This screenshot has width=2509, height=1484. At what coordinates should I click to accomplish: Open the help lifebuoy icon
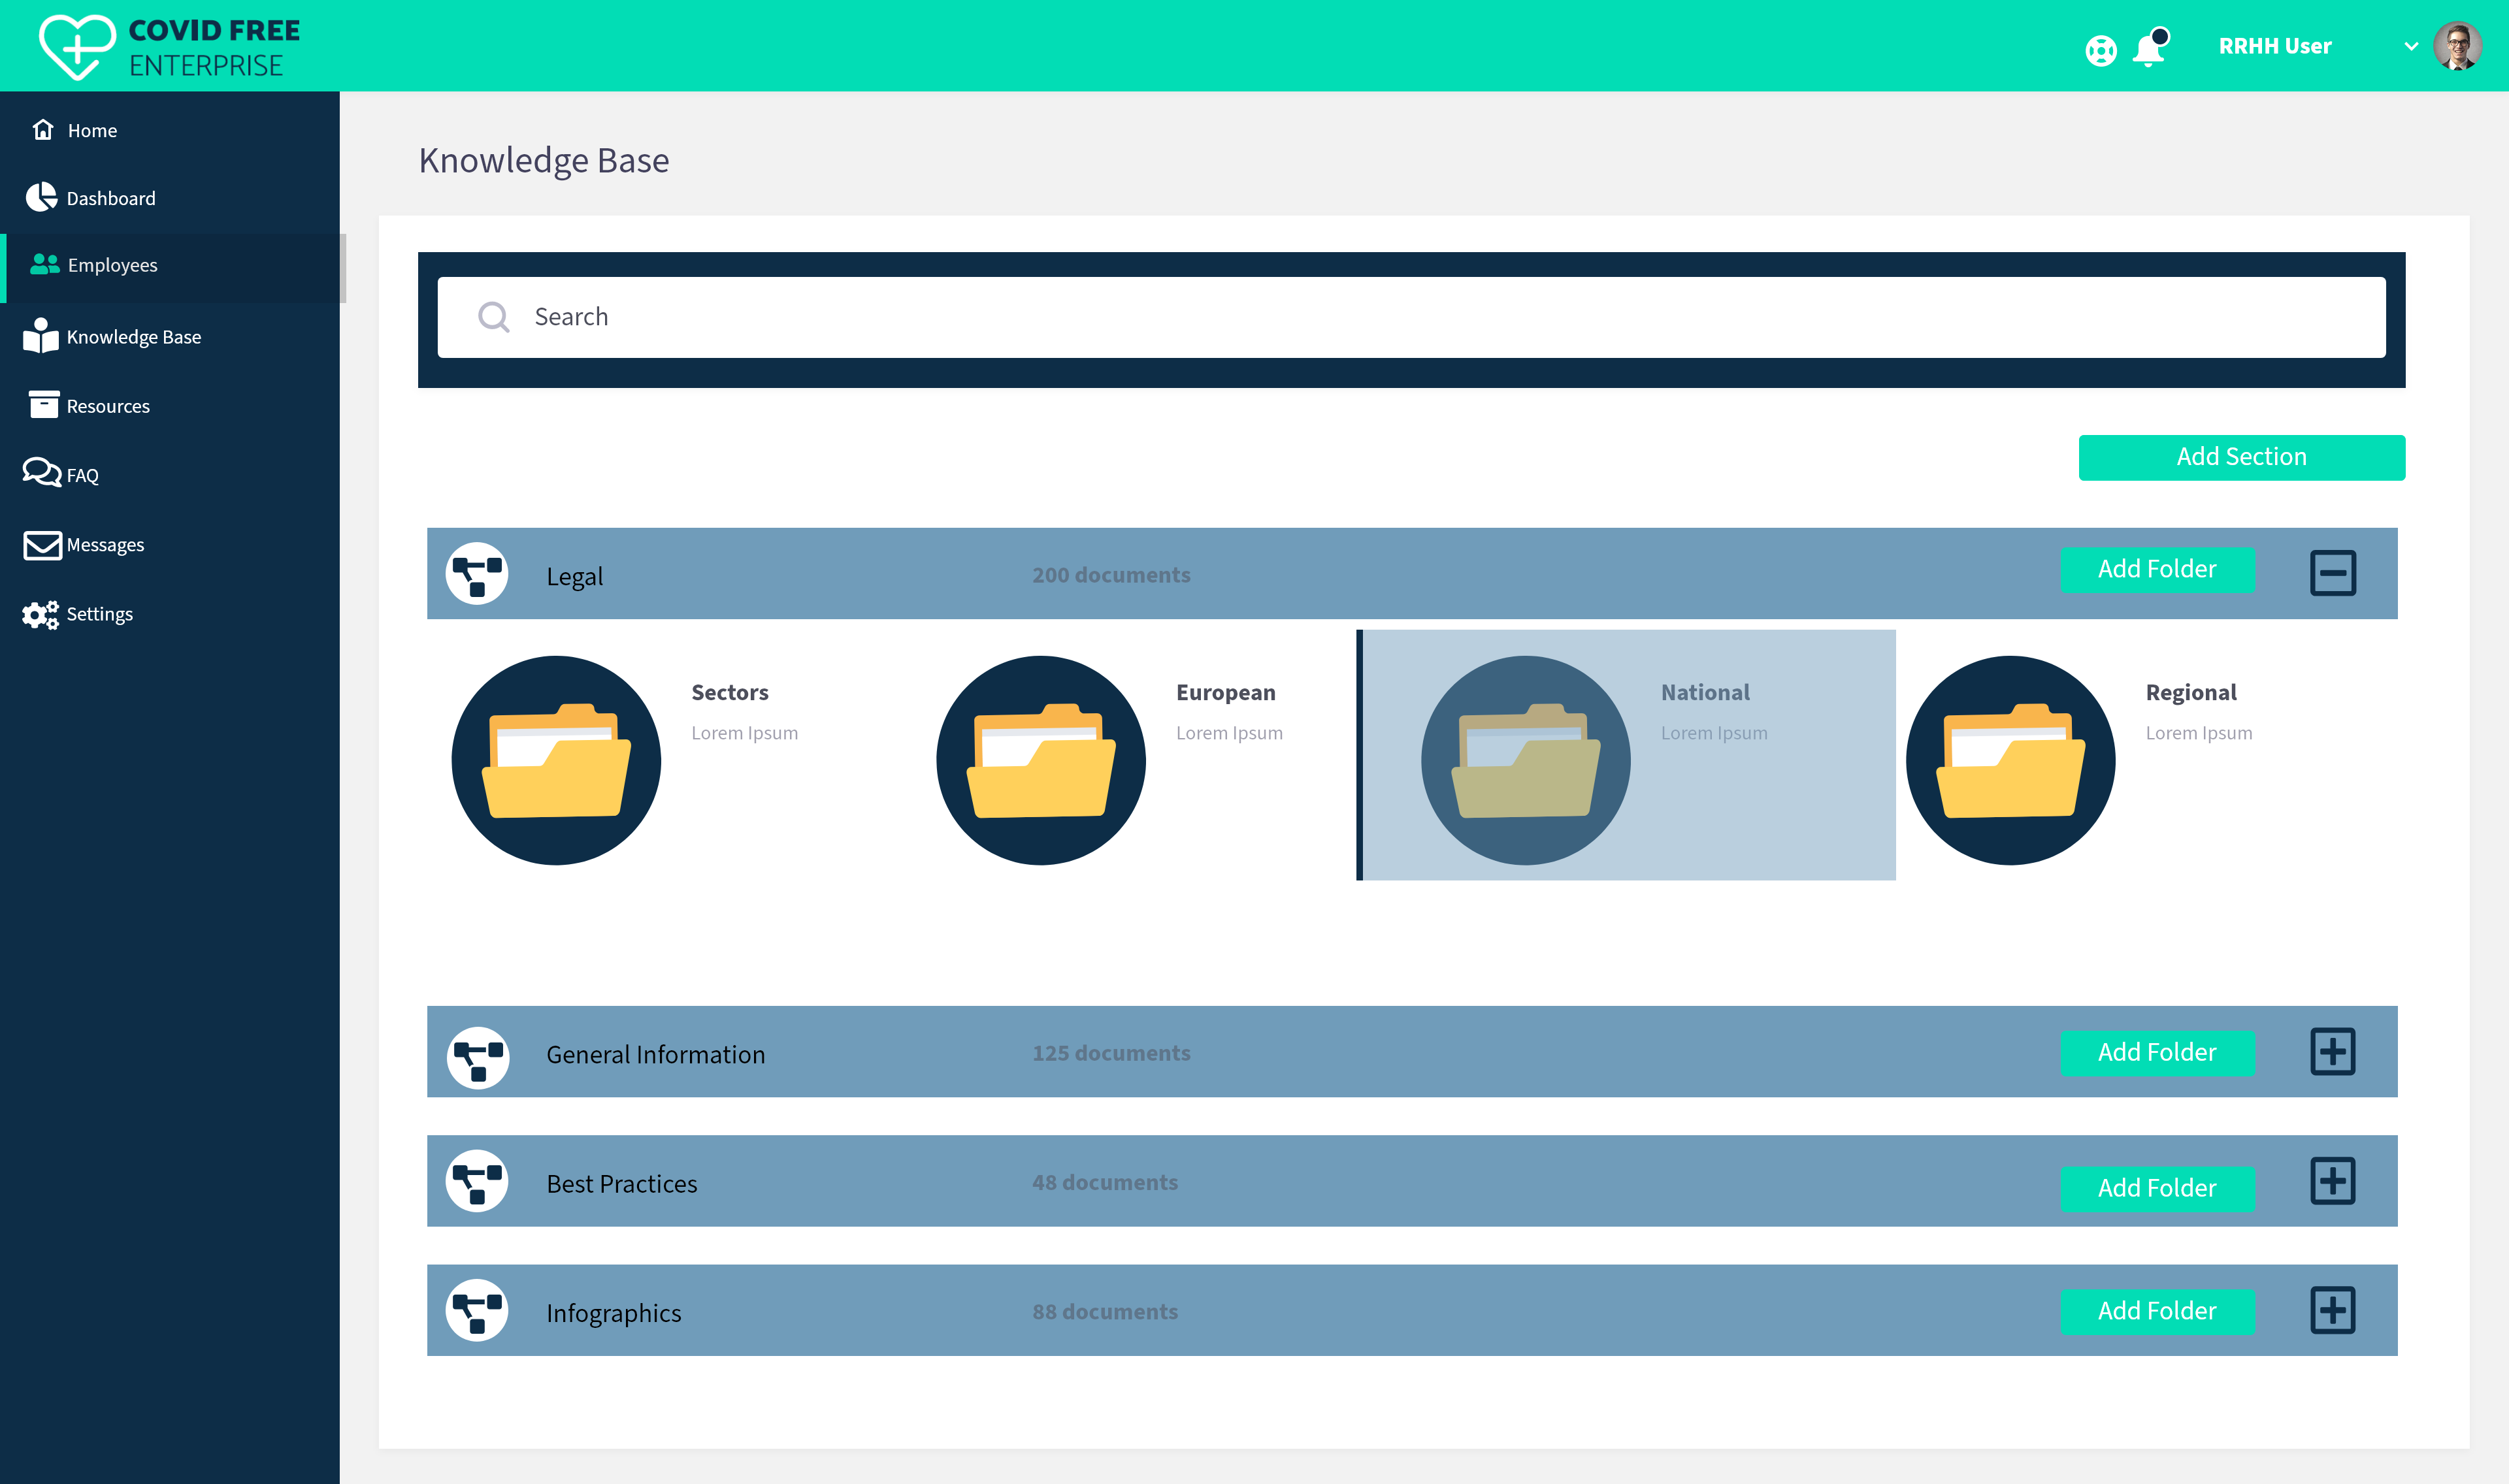(x=2100, y=50)
